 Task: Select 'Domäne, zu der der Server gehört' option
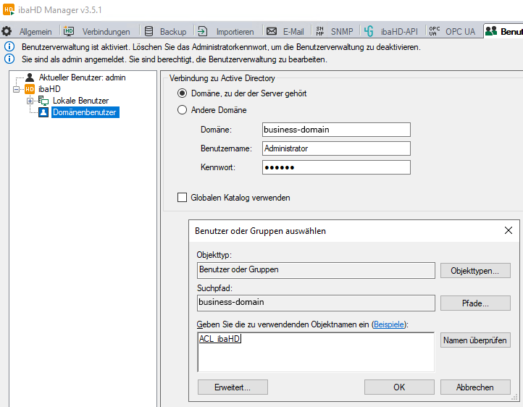point(183,93)
